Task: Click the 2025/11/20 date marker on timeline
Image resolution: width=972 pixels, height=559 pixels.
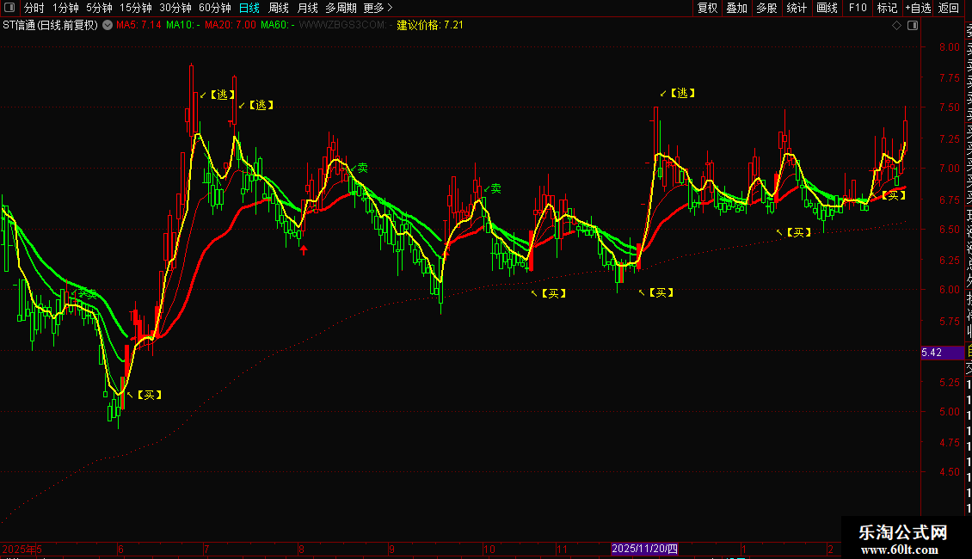Action: click(644, 549)
